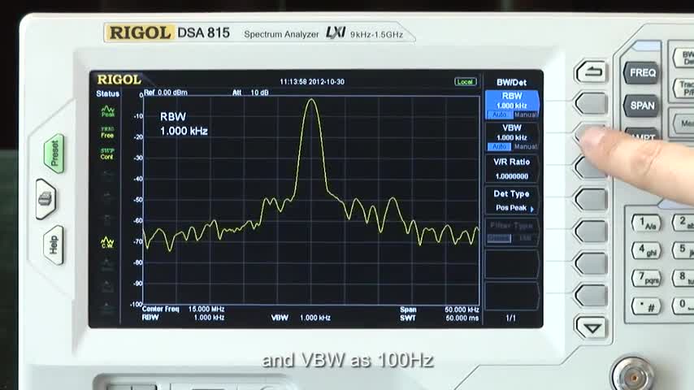Viewport: 694px width, 390px height.
Task: Click the softkey beside Filter Type
Action: [x=591, y=232]
